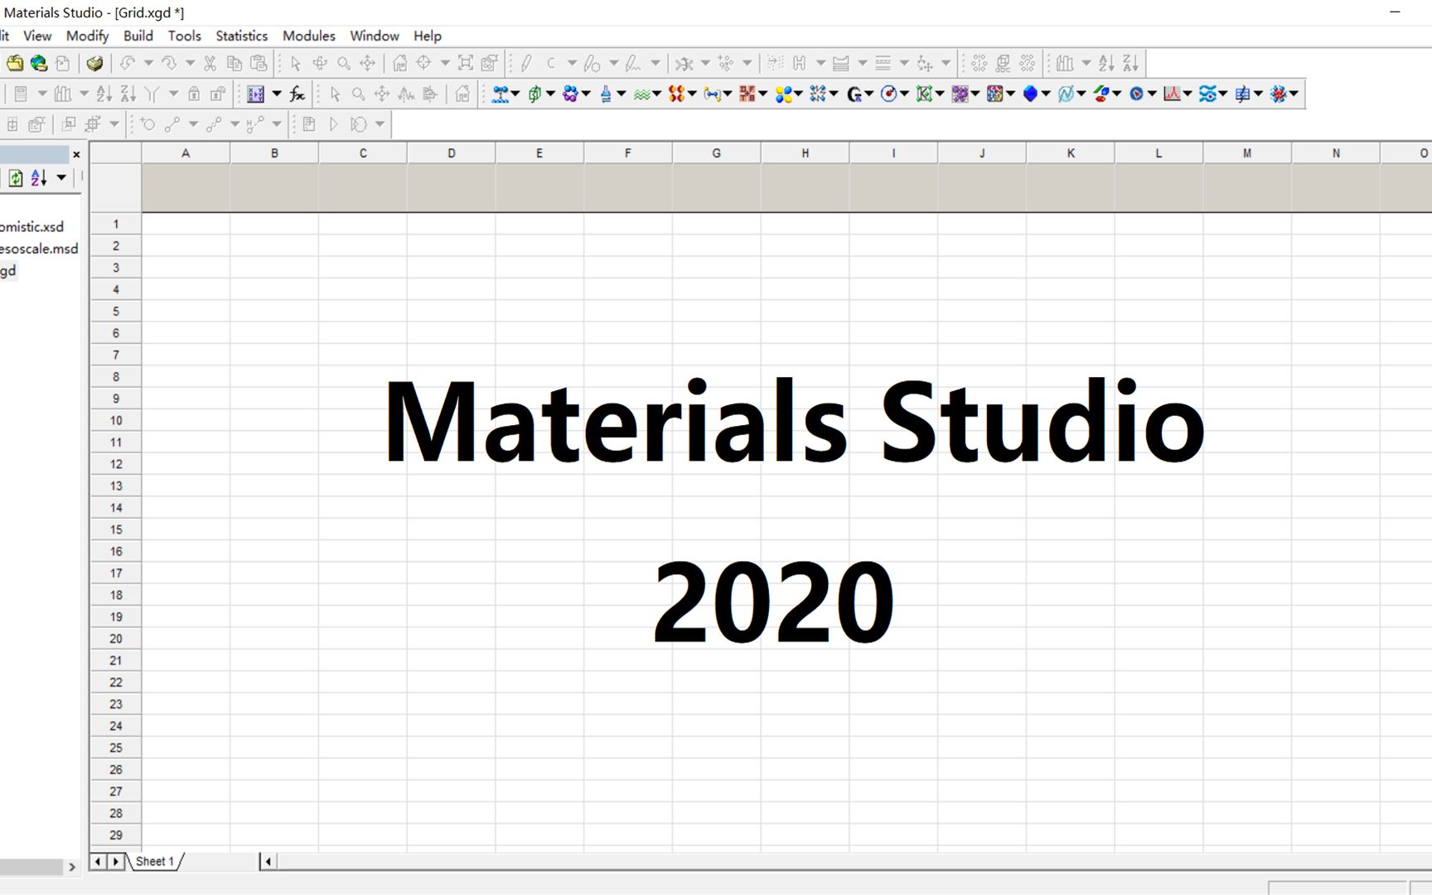Open the Build menu
This screenshot has height=895, width=1432.
click(138, 36)
